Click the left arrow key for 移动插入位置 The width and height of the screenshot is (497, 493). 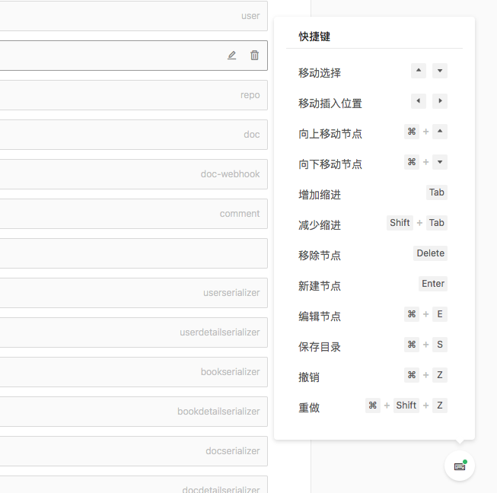(419, 101)
